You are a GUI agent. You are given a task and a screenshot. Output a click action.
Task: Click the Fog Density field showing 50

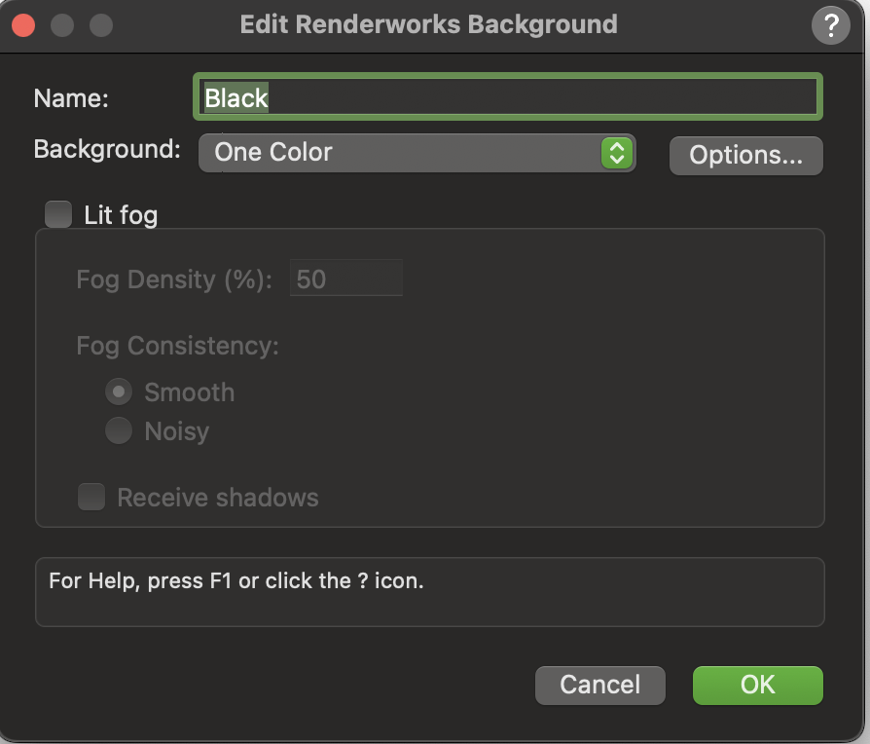click(x=345, y=279)
